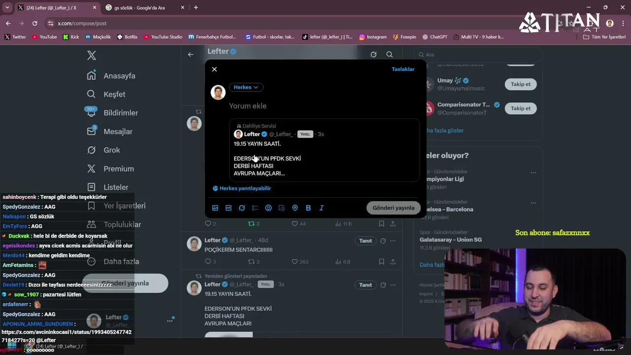631x355 pixels.
Task: Go back with profile header arrow
Action: [191, 54]
